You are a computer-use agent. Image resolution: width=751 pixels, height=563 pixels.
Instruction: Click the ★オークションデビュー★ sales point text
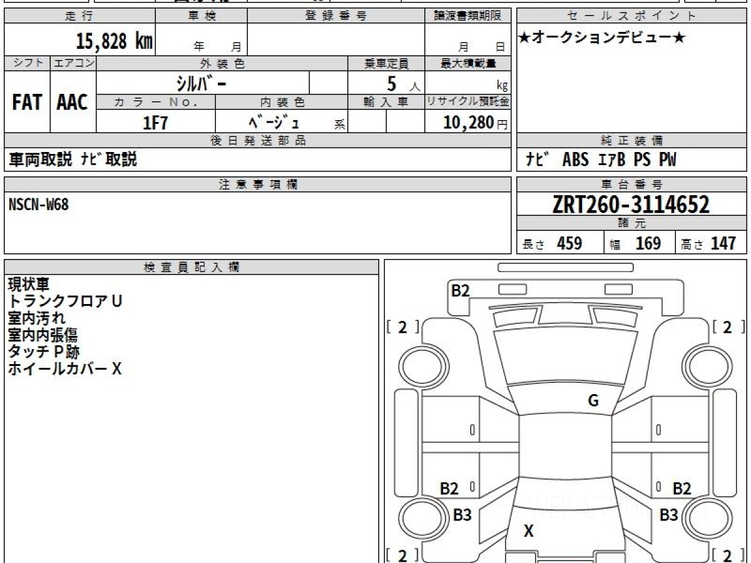(x=602, y=38)
